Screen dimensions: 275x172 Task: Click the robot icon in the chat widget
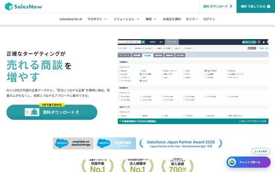click(x=232, y=162)
